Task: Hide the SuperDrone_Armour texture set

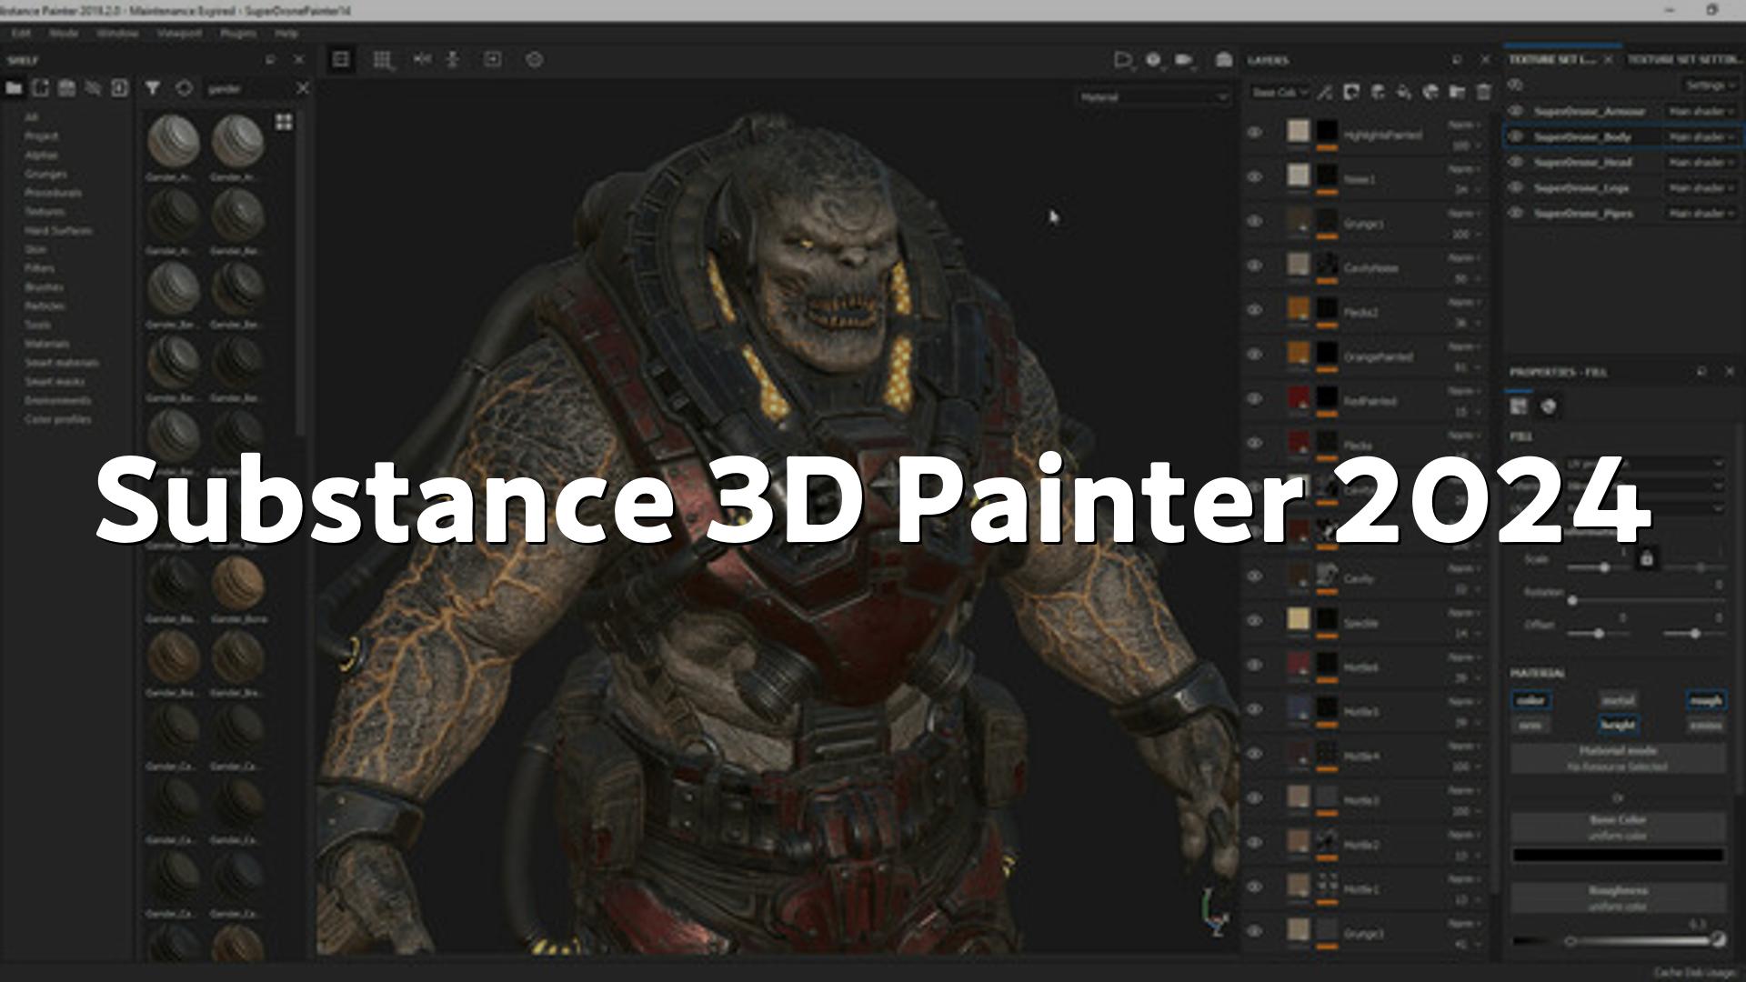Action: (1516, 111)
